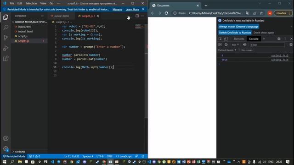Open DevTools customize three-dot menu
Screen dimensions: 294x165
pos(285,38)
